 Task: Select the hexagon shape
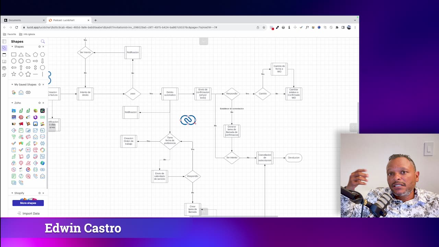pos(43,55)
